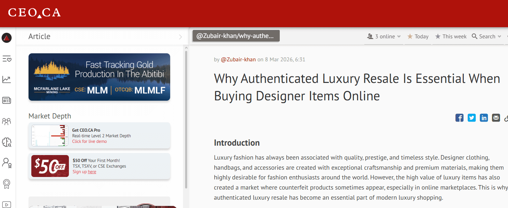
Task: Collapse the Article panel with chevron
Action: [180, 37]
